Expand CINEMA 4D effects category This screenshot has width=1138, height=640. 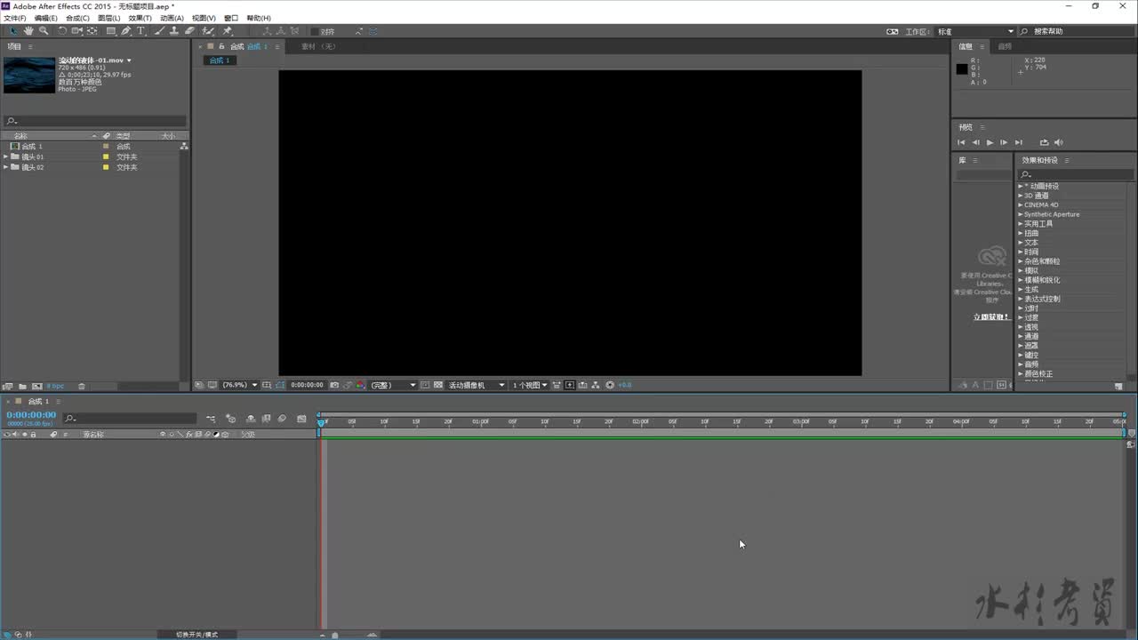click(x=1021, y=204)
